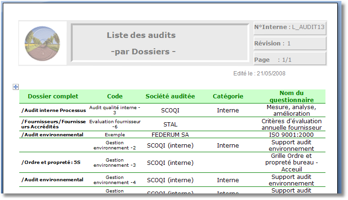The width and height of the screenshot is (348, 200).
Task: Click the "/Ordre et propreté: 5S" cell
Action: (x=51, y=163)
